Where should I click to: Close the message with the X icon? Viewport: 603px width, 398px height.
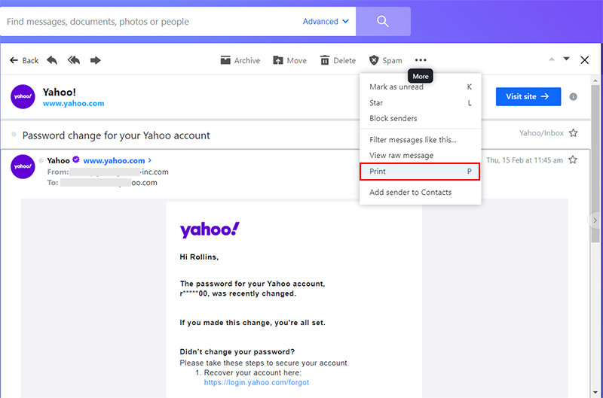click(585, 60)
